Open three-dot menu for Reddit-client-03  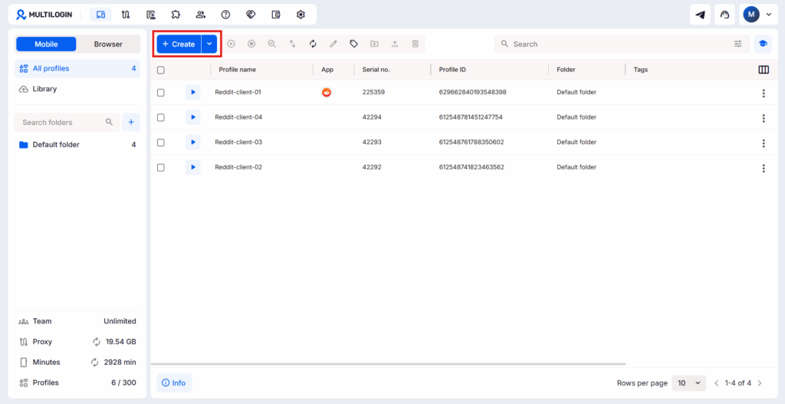[x=764, y=143]
